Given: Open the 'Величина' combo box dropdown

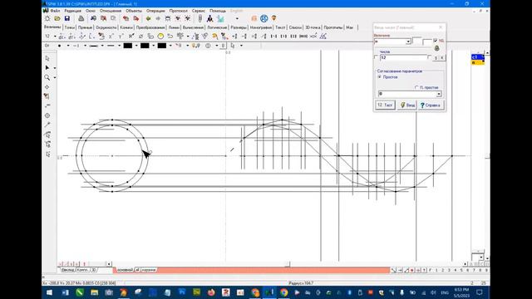Looking at the screenshot, I should tap(408, 42).
